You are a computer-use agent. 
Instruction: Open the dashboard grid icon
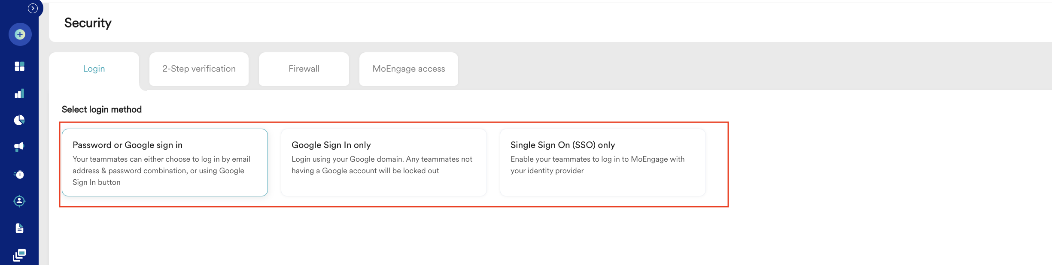[x=20, y=66]
